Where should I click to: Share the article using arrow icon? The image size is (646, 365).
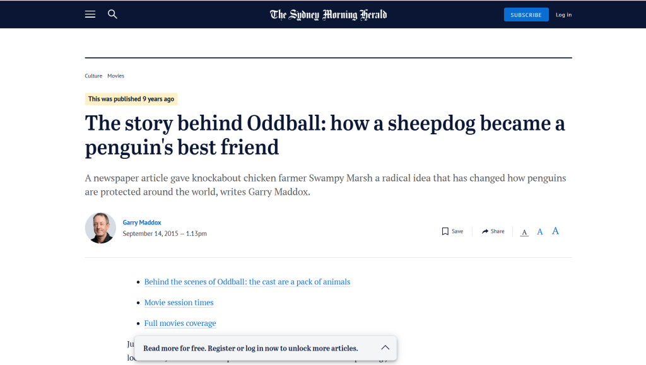493,231
